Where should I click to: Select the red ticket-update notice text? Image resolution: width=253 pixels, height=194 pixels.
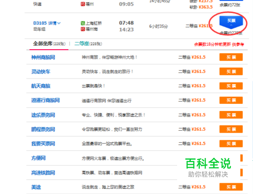point(219,45)
